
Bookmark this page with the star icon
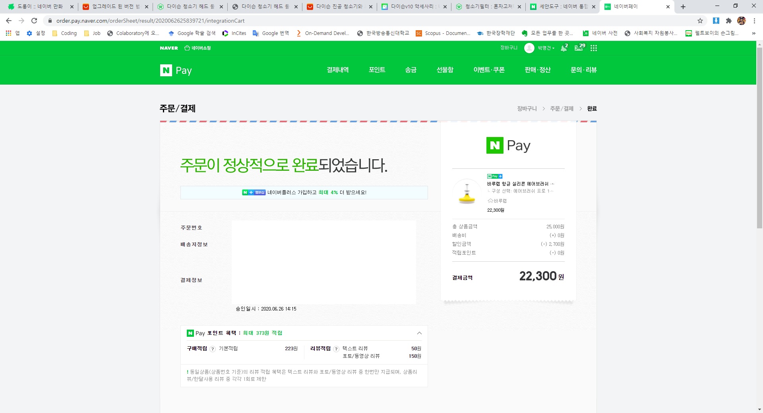pyautogui.click(x=700, y=21)
